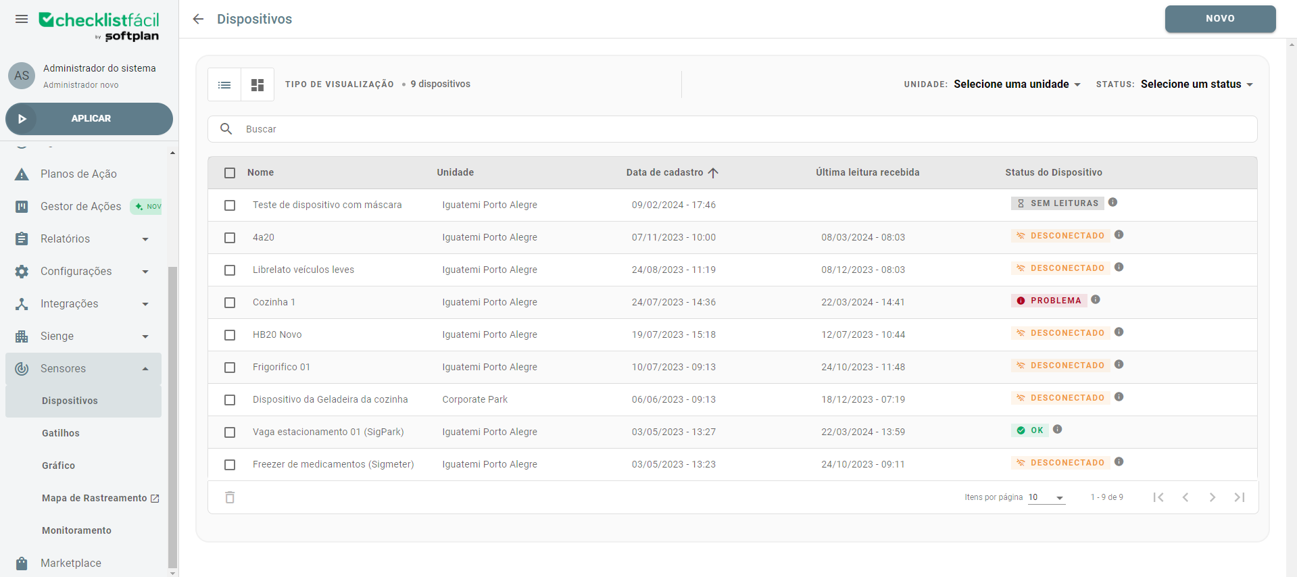The image size is (1297, 577).
Task: Check Vaga estacionamento 01 row checkbox
Action: [x=230, y=432]
